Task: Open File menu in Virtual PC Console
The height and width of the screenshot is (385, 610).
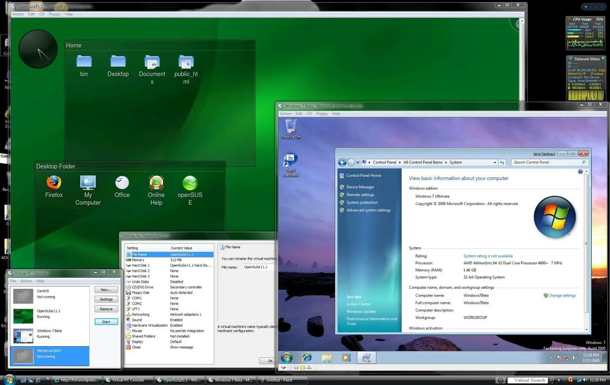Action: 13,281
